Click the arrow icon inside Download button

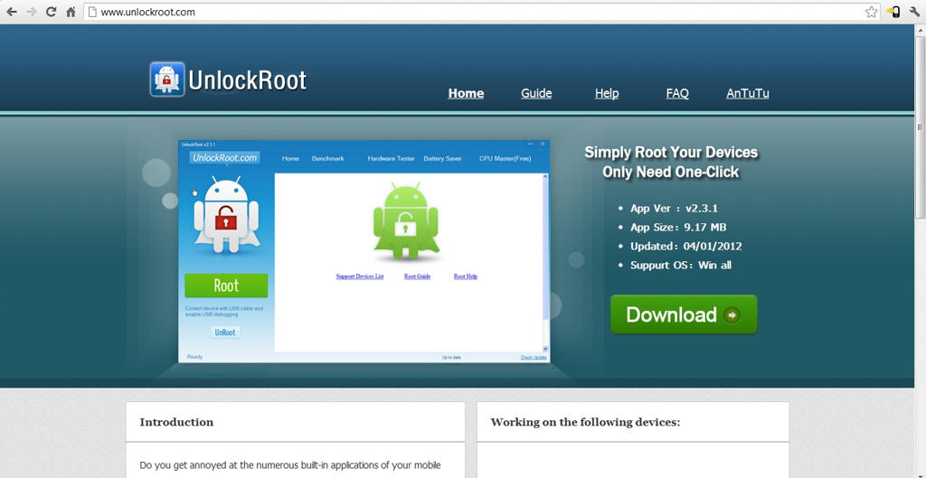732,314
